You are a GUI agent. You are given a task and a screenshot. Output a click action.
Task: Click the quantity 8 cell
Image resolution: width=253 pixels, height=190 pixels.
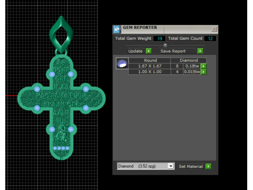(x=177, y=66)
